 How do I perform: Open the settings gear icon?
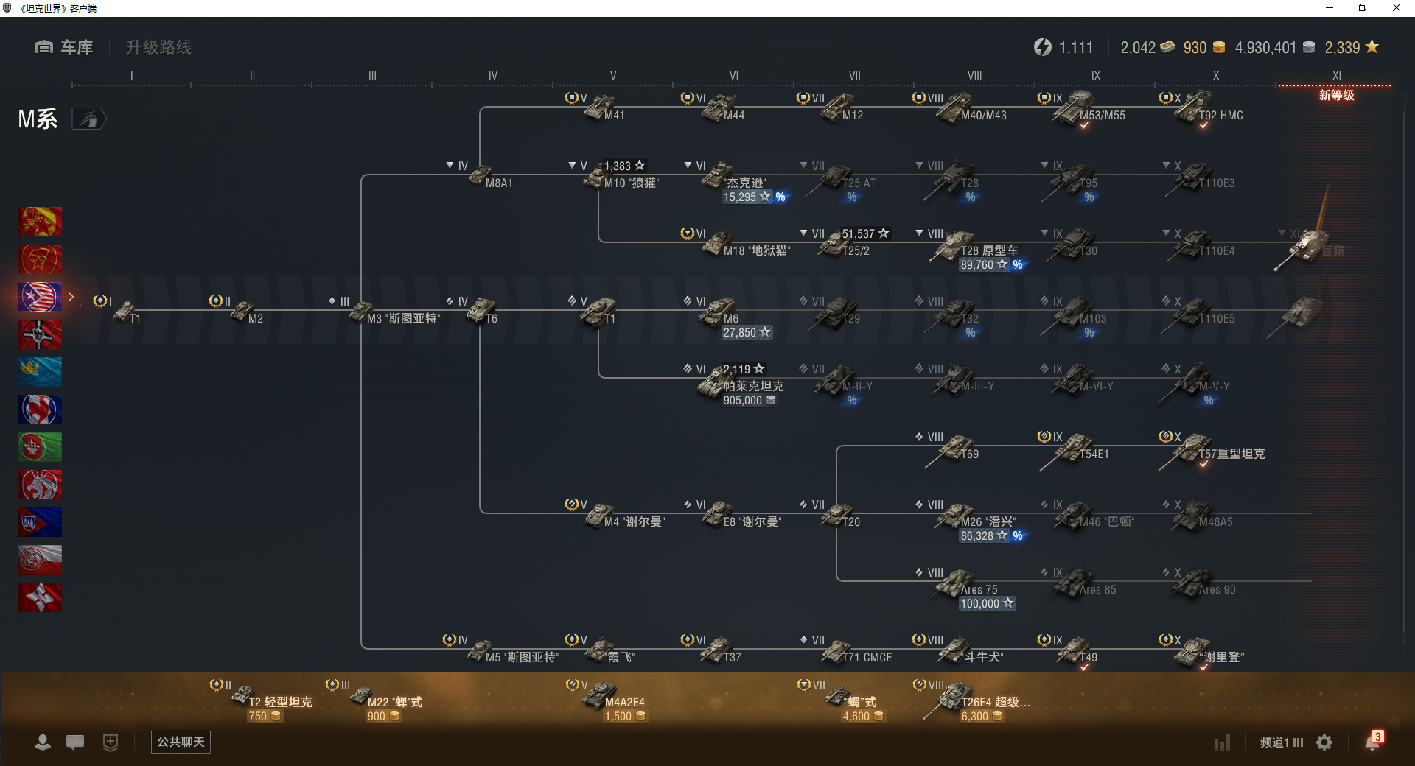point(1324,742)
